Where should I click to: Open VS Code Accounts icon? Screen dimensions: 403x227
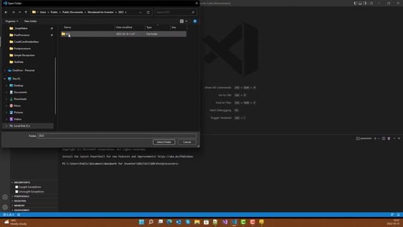click(5, 197)
